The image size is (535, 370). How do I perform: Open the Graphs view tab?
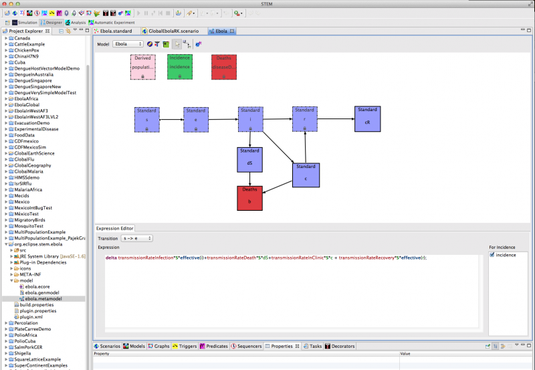coord(158,346)
